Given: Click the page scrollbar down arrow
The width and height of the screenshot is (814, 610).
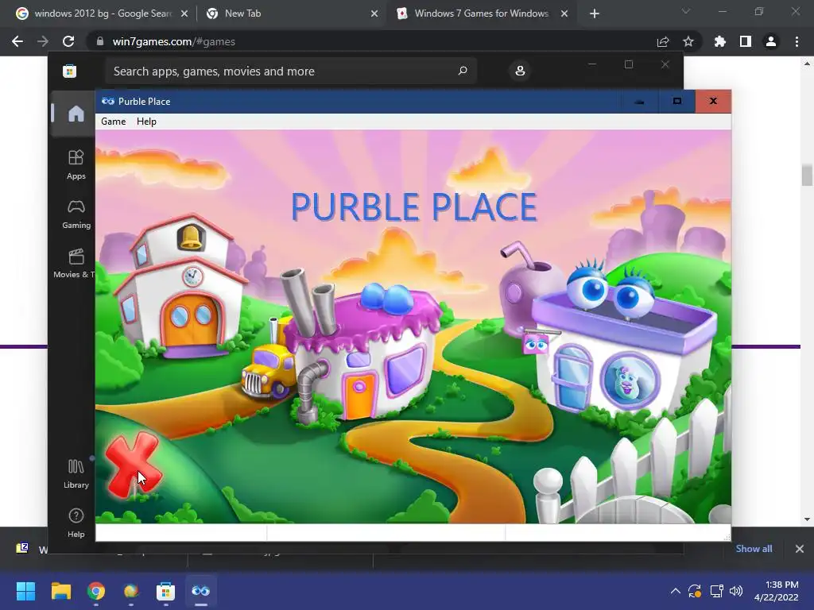Looking at the screenshot, I should pyautogui.click(x=807, y=519).
